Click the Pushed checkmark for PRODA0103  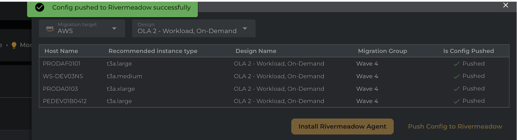click(456, 89)
